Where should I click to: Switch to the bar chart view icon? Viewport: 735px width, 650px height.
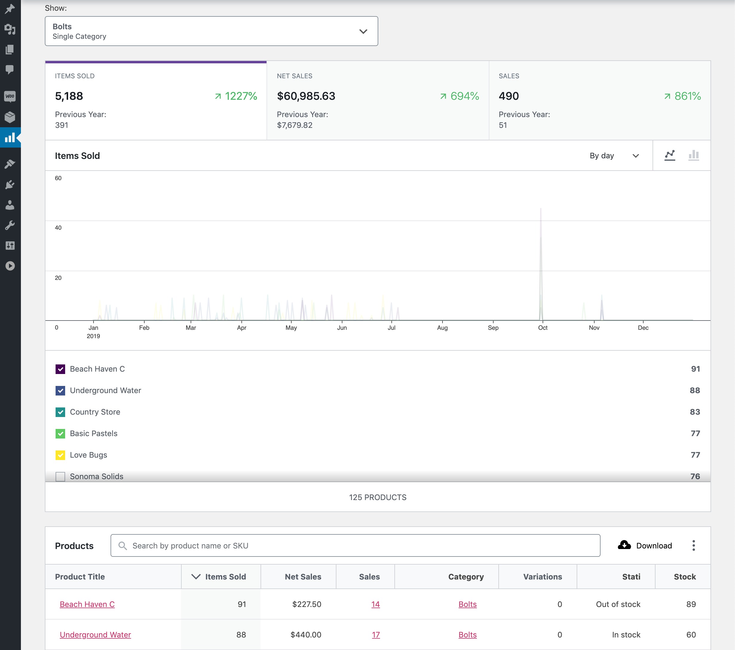pyautogui.click(x=693, y=155)
